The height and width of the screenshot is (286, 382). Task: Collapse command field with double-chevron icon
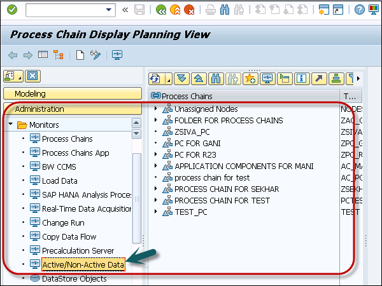[x=125, y=10]
